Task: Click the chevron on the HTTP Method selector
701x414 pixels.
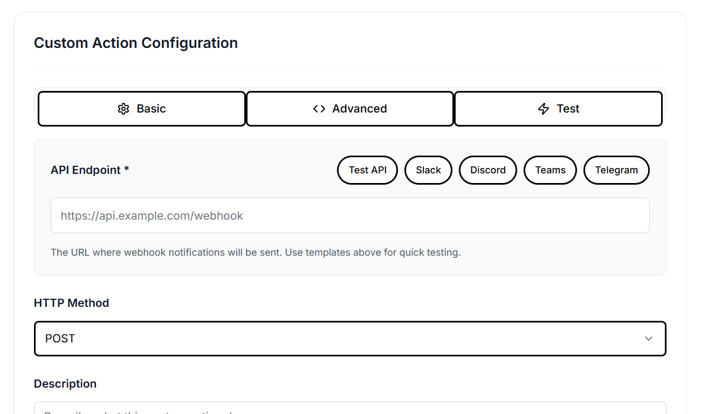Action: pyautogui.click(x=649, y=339)
